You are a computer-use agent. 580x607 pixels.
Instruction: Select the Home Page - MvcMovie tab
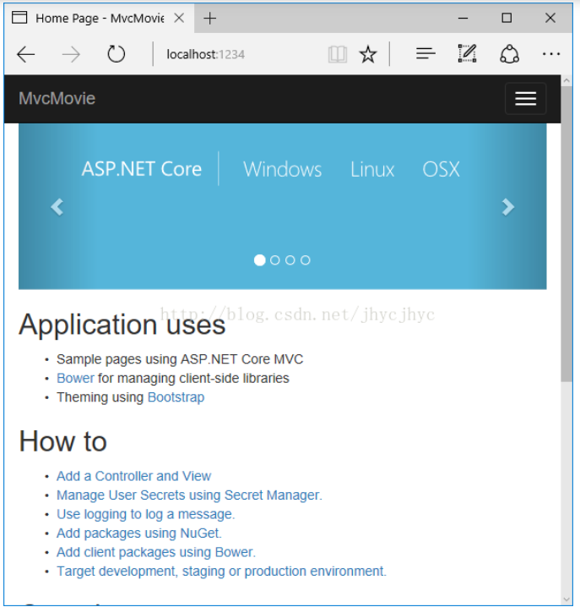(99, 19)
